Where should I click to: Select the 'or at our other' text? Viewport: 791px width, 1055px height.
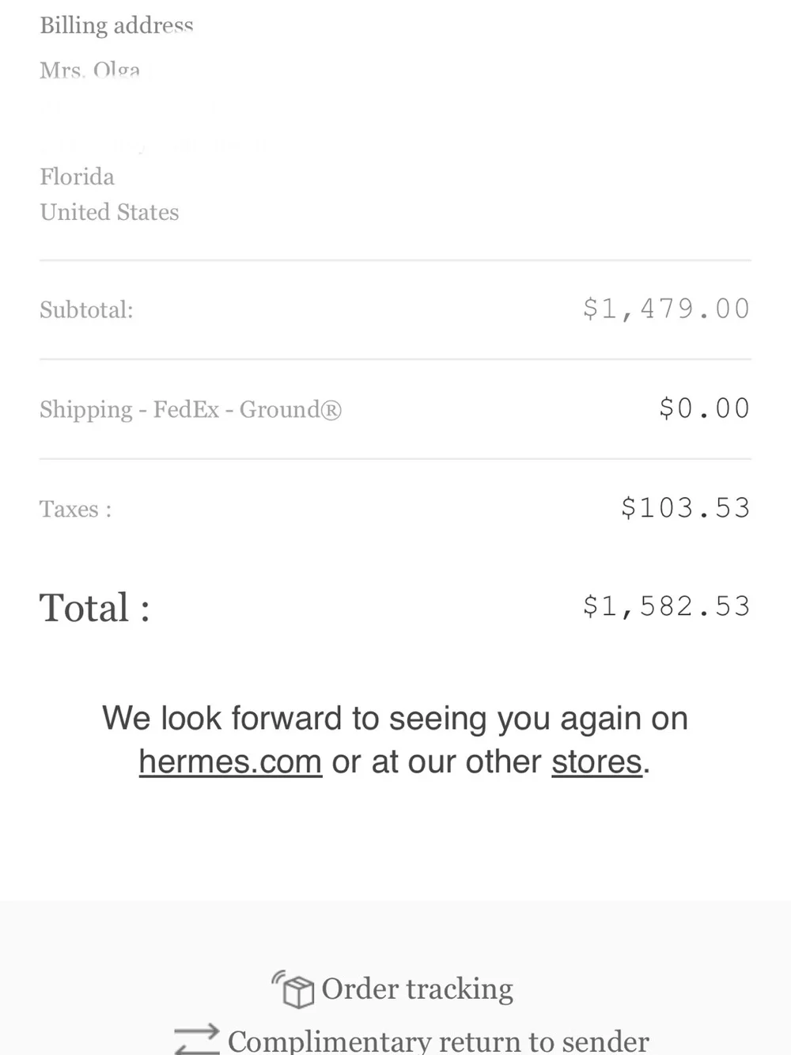[x=437, y=762]
